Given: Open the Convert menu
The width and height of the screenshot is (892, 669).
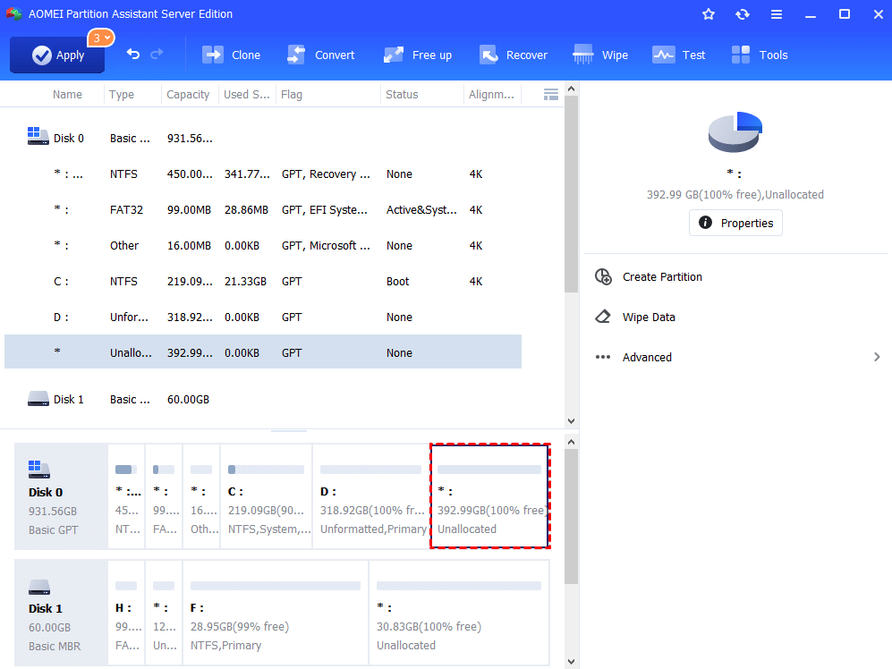Looking at the screenshot, I should click(x=320, y=55).
